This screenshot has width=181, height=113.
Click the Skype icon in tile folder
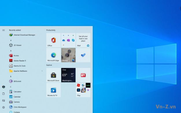(73, 40)
